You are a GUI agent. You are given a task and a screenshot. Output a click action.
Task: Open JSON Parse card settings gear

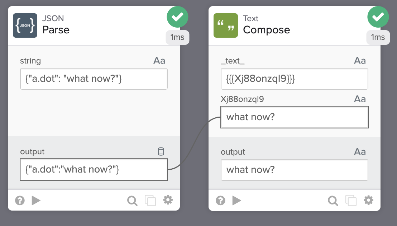168,200
